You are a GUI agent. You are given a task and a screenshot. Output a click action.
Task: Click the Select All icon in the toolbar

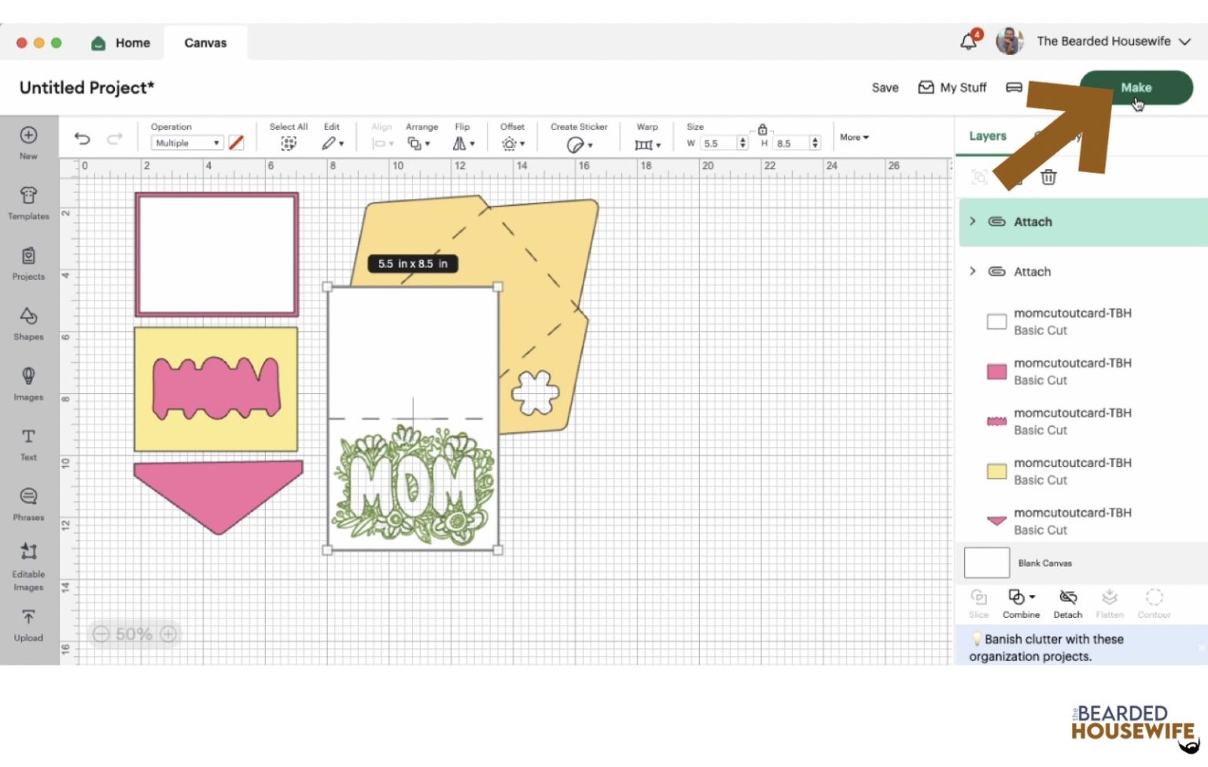click(289, 143)
